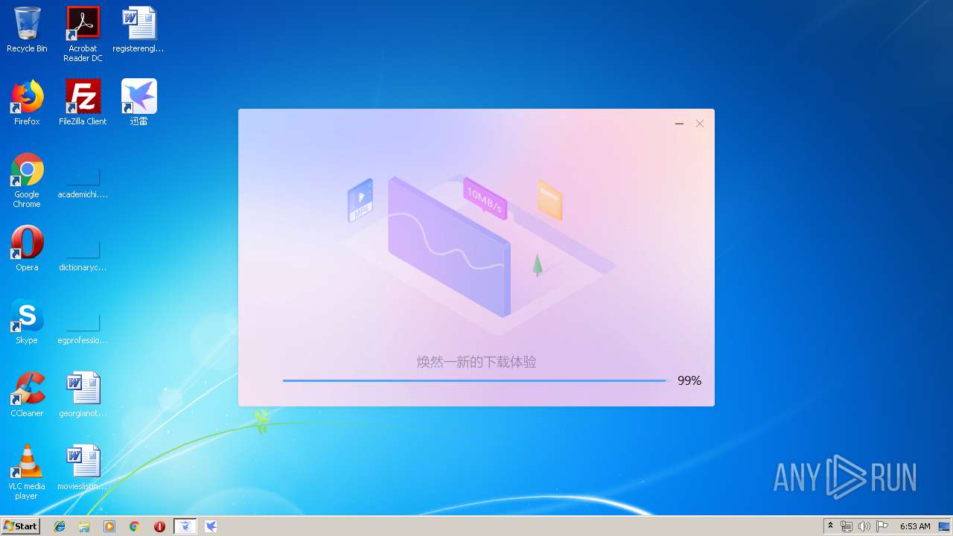953x536 pixels.
Task: Open the Recycle Bin desktop icon
Action: (27, 31)
